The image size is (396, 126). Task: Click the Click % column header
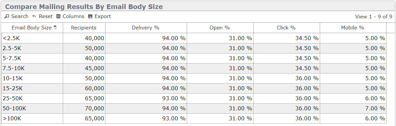[x=286, y=28]
